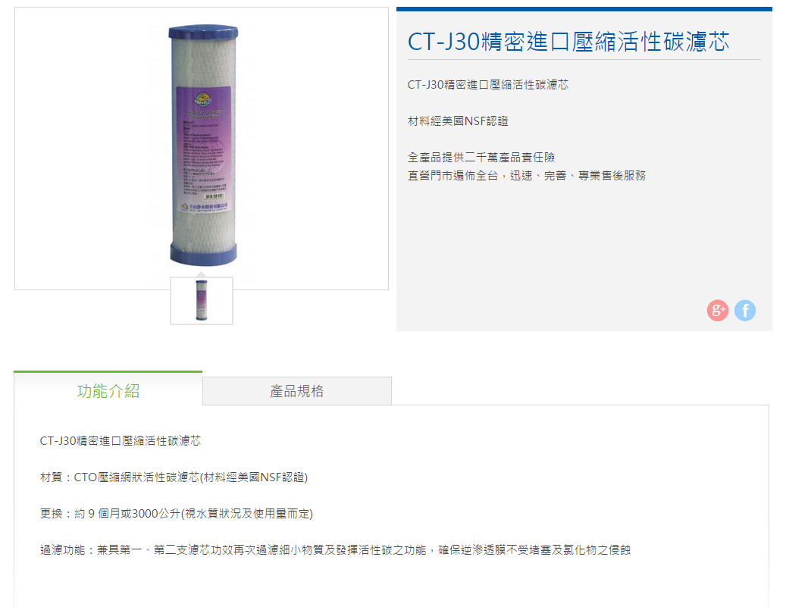The image size is (786, 607).
Task: Select the 材料經美國NSF認證 summary line
Action: [x=458, y=120]
